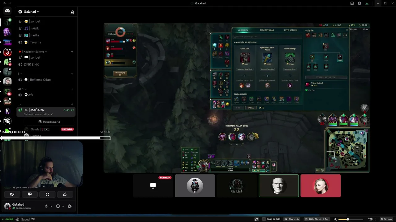Viewport: 396px width, 222px height.
Task: Click Hide Shortcut Bar
Action: [x=316, y=219]
